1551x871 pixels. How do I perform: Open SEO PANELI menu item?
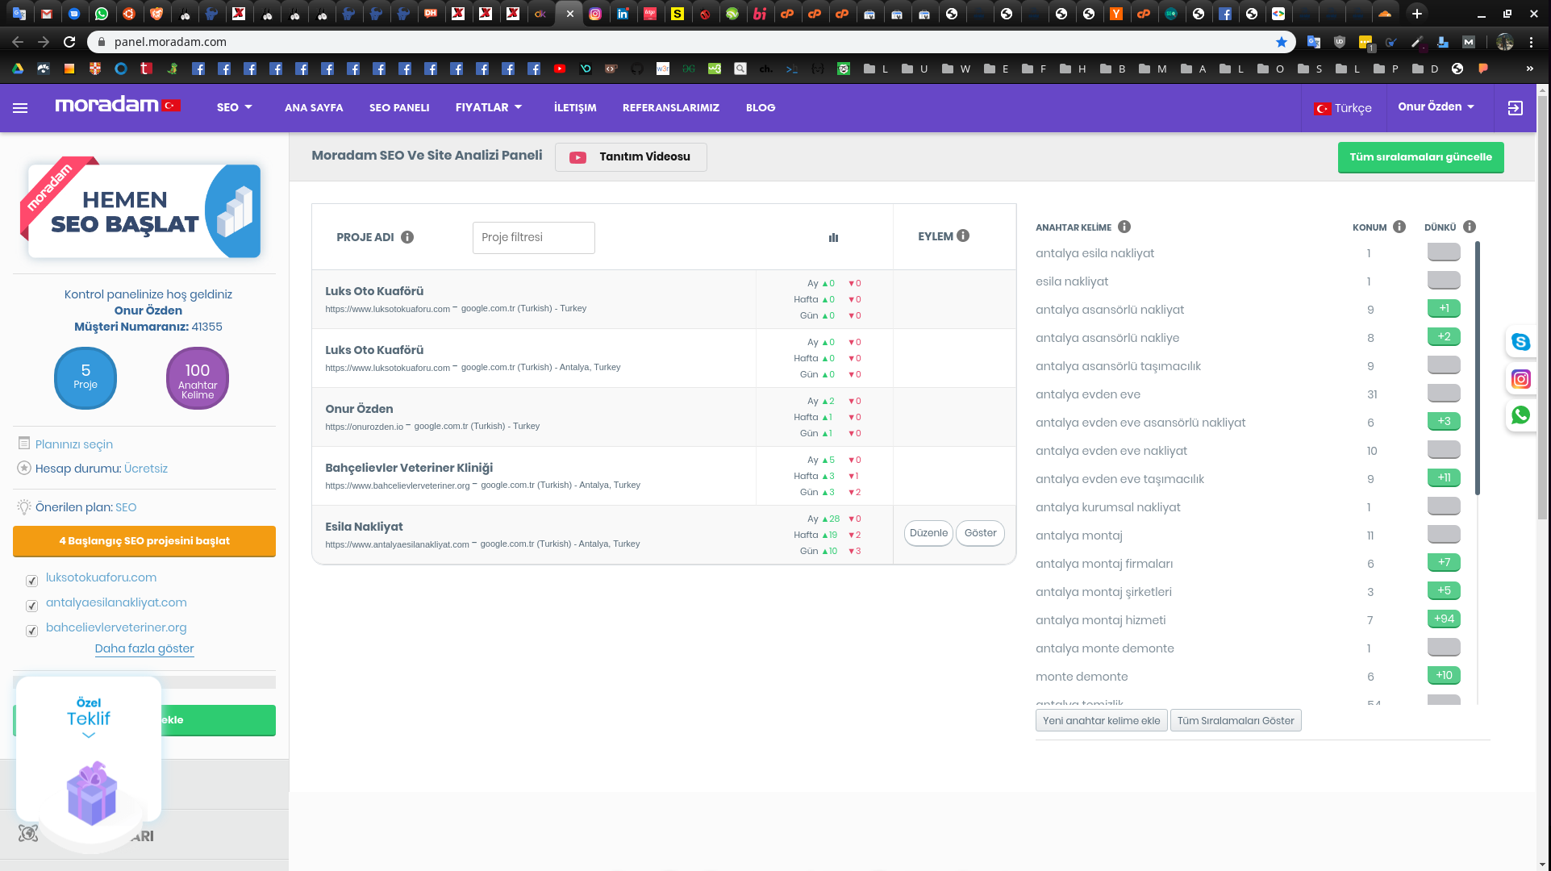399,107
